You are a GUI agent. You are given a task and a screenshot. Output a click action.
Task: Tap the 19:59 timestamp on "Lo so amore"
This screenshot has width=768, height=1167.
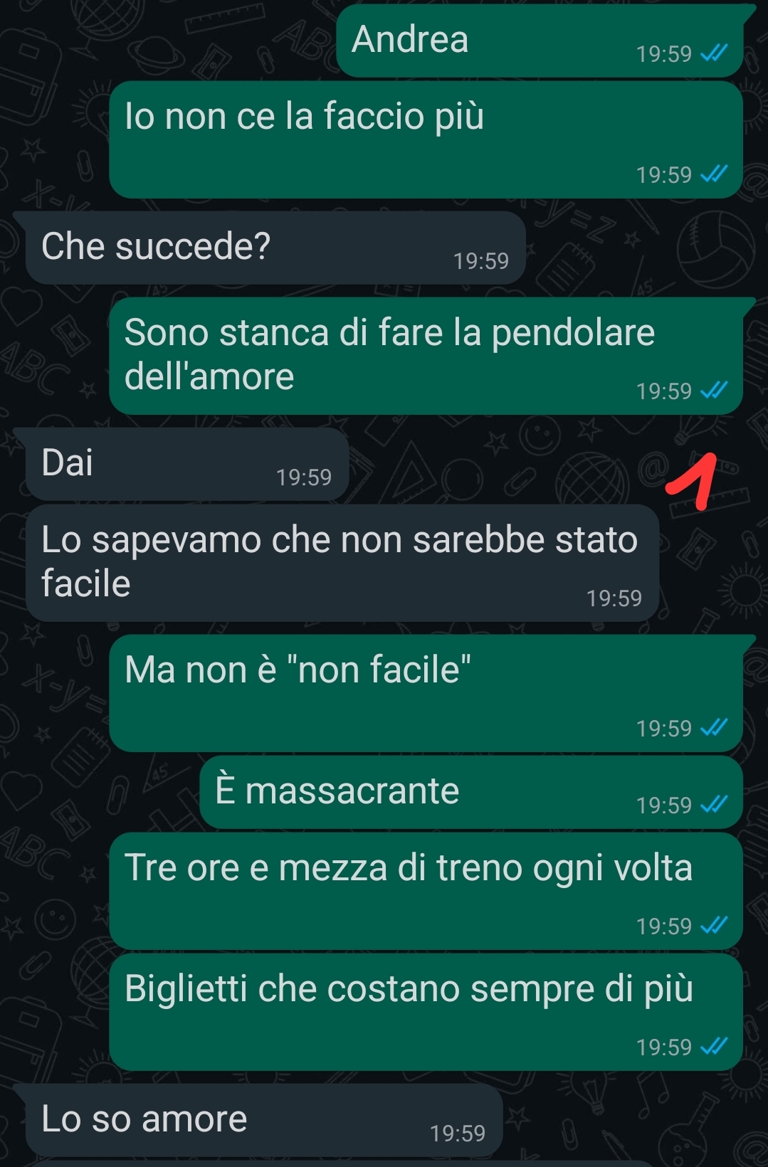click(458, 1134)
